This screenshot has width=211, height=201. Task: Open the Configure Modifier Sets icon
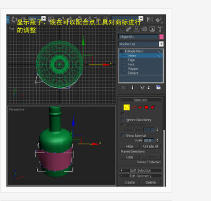tap(158, 87)
